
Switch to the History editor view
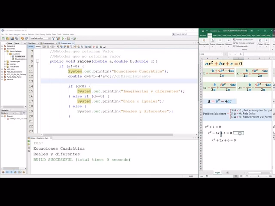(x=38, y=46)
